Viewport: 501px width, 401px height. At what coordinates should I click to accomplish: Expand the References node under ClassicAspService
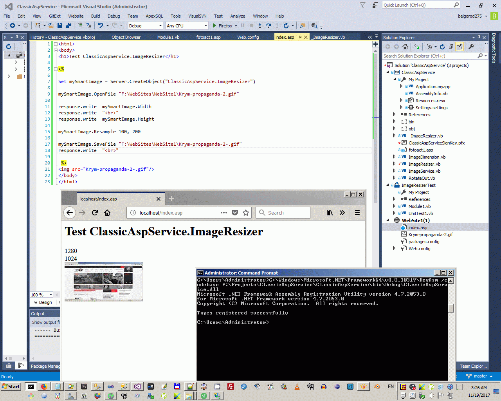[x=394, y=114]
